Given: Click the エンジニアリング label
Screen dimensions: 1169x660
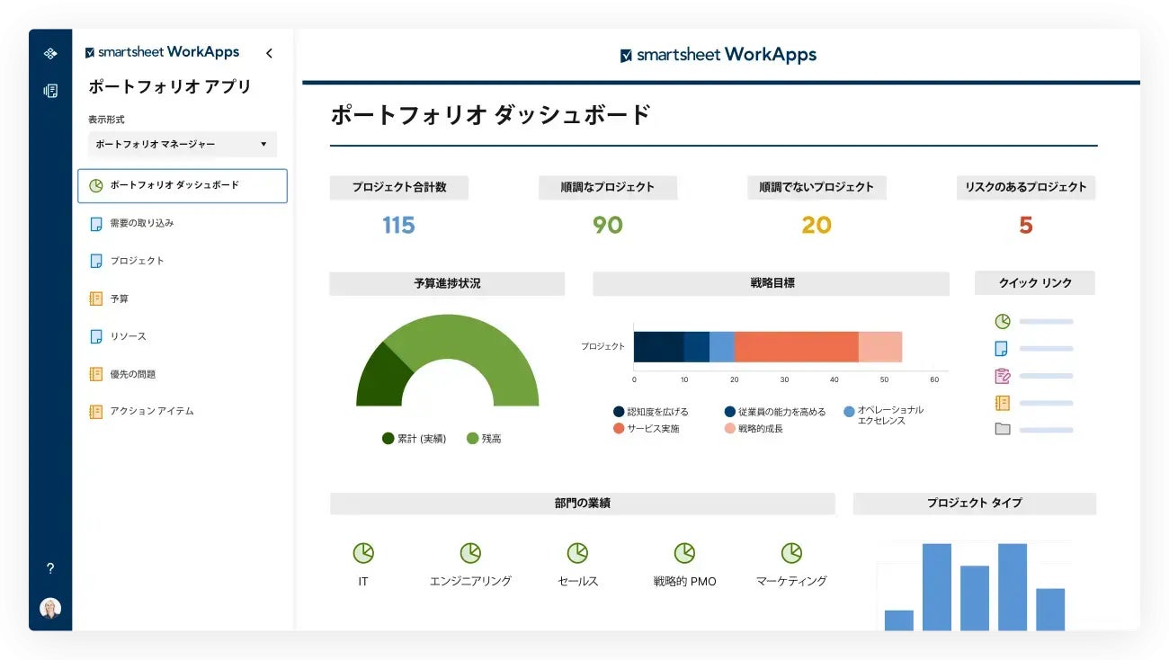Looking at the screenshot, I should tap(470, 582).
